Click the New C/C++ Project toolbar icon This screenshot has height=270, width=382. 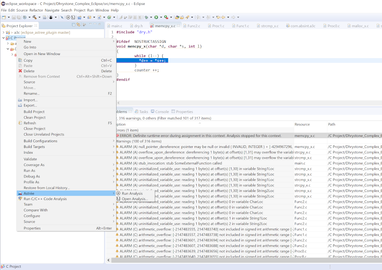tap(79, 17)
